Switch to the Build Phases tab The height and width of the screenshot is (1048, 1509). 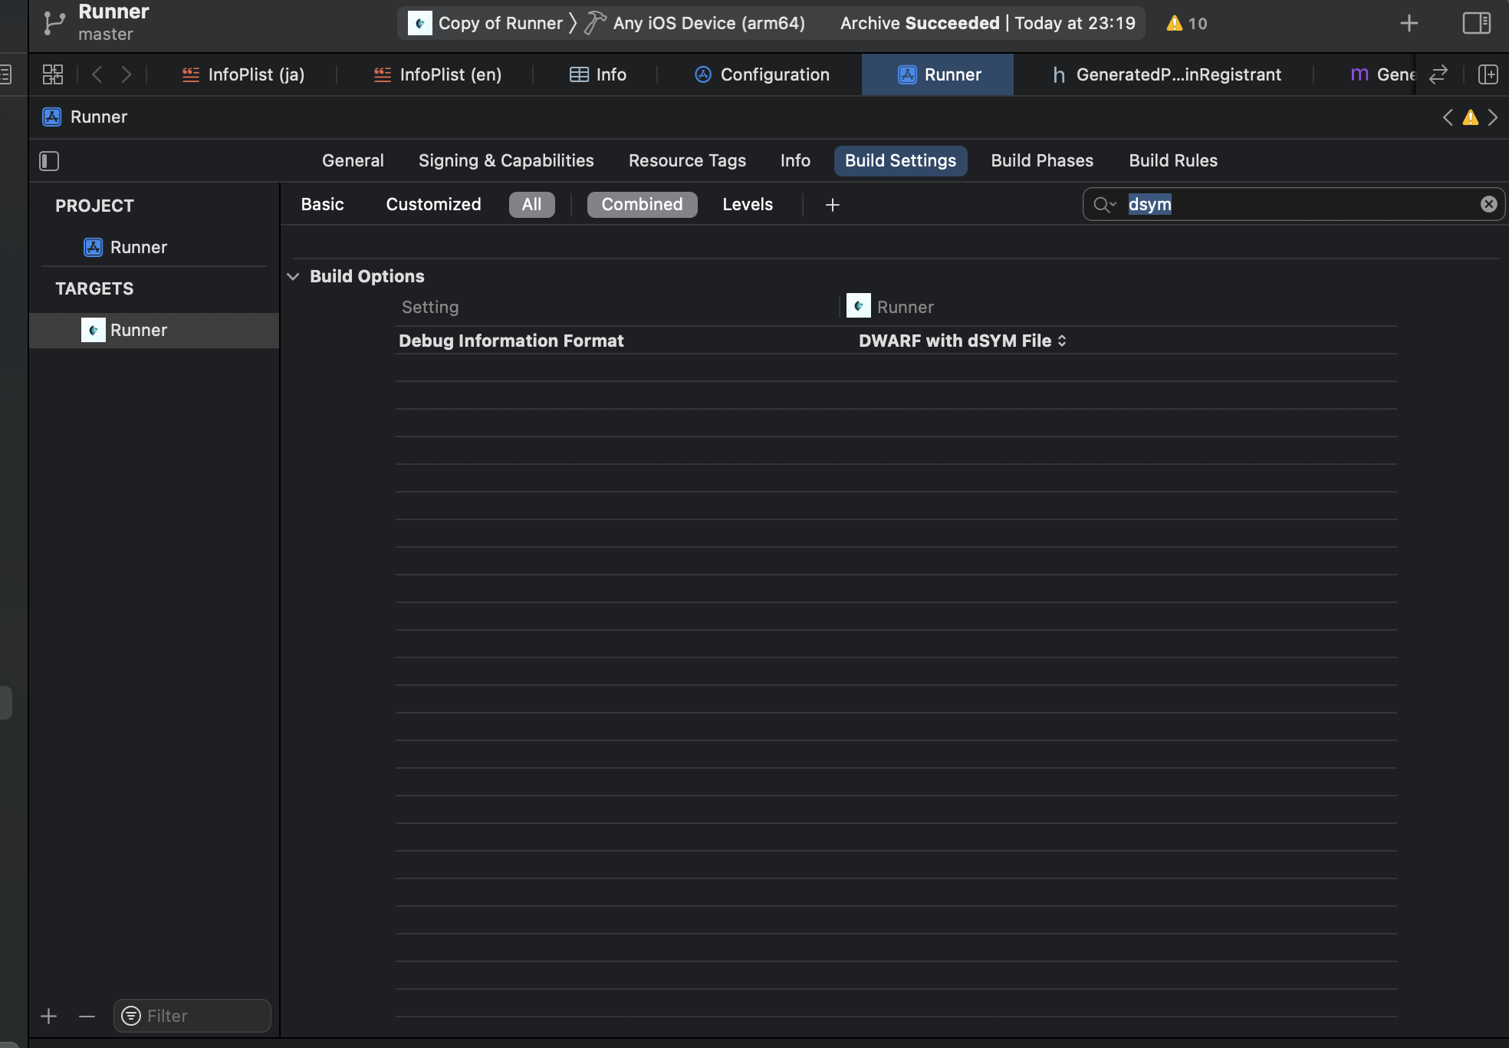(x=1041, y=160)
